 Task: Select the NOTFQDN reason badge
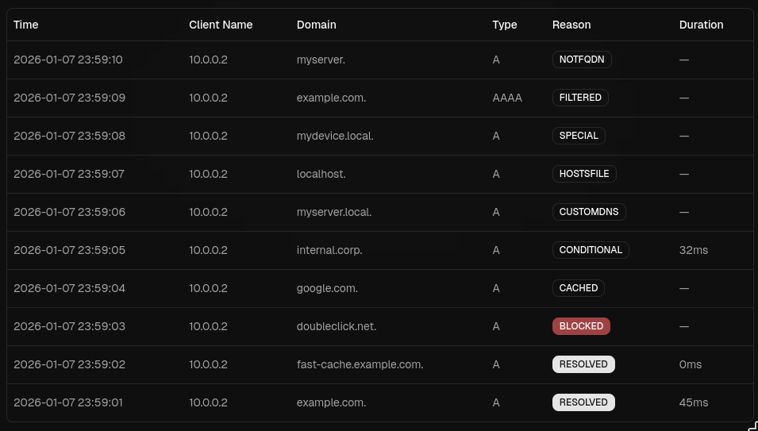pos(582,60)
